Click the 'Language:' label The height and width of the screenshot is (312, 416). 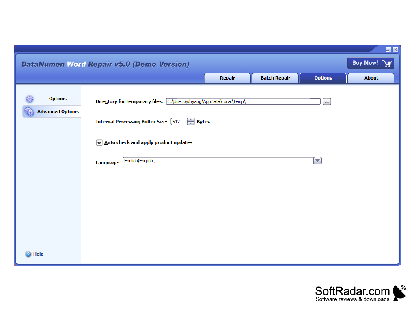[x=108, y=163]
